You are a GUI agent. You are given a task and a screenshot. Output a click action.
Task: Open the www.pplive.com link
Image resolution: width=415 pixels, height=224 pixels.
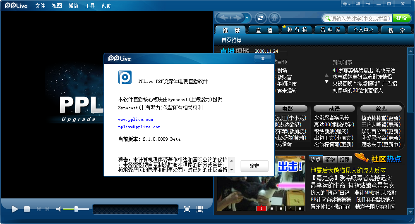point(136,120)
